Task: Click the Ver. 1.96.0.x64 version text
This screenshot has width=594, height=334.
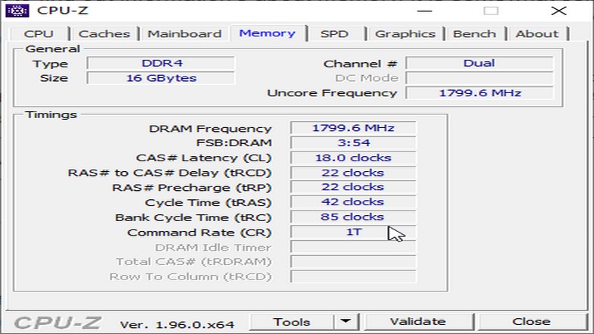Action: pyautogui.click(x=177, y=325)
